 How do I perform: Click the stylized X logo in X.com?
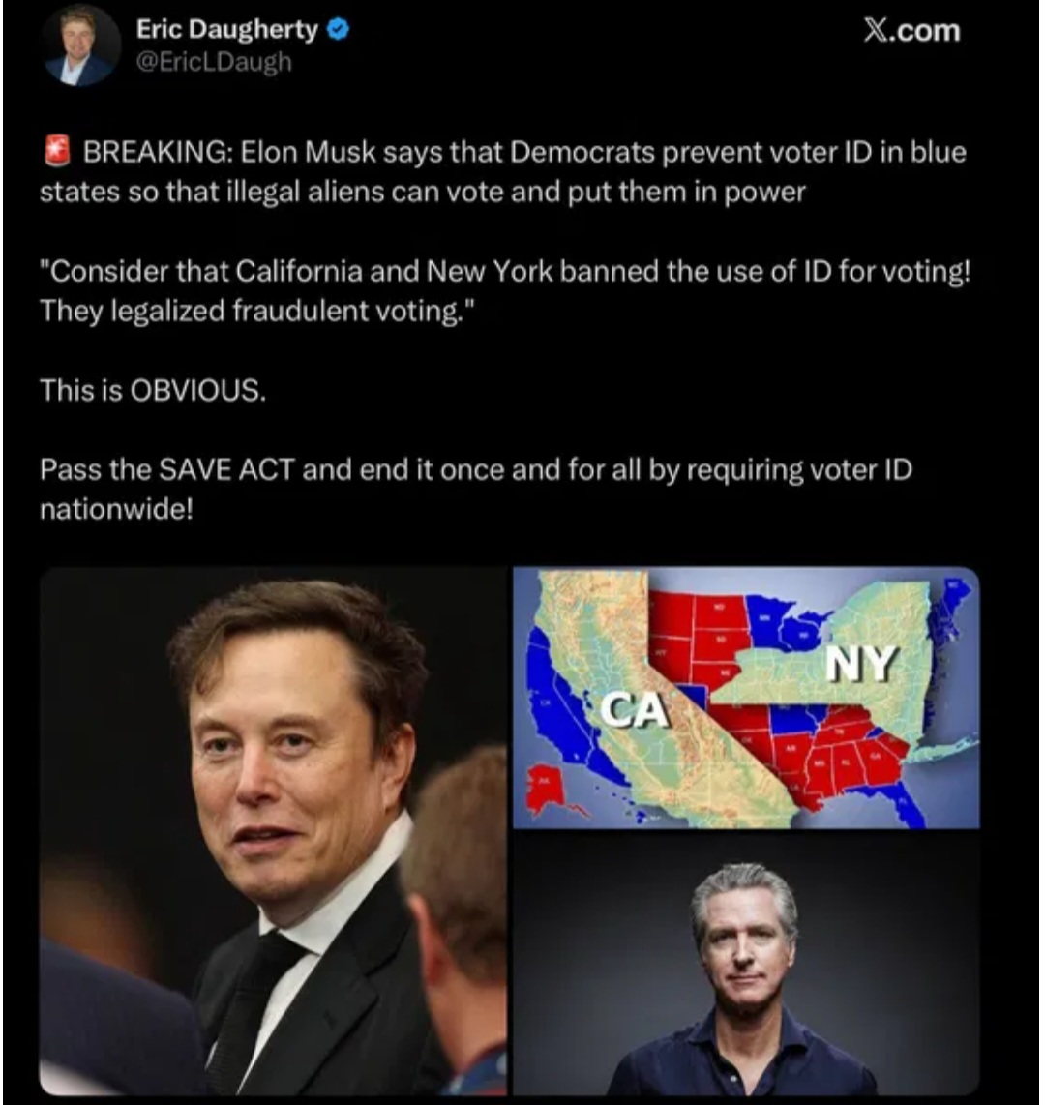click(x=877, y=31)
